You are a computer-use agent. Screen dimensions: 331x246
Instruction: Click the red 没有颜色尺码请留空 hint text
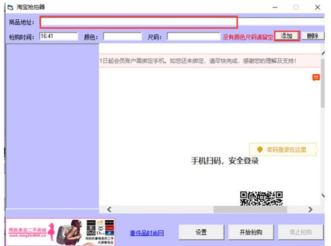coord(248,37)
